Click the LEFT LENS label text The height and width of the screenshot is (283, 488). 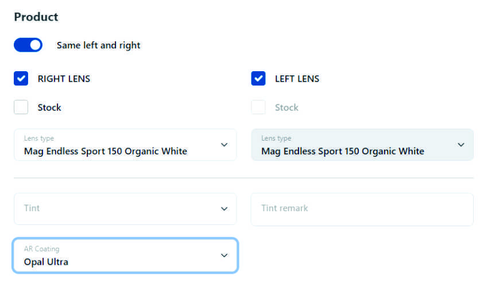297,79
